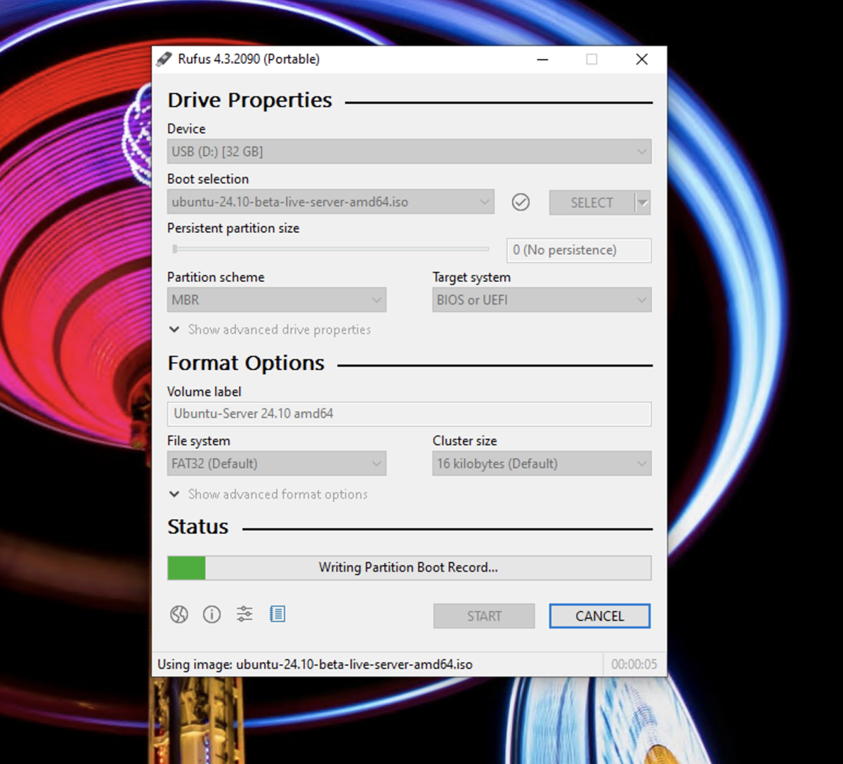This screenshot has width=843, height=764.
Task: Click the START button
Action: (x=484, y=616)
